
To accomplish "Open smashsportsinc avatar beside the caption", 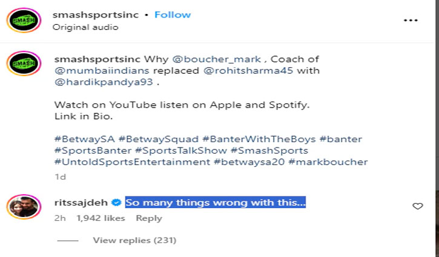I will 24,63.
